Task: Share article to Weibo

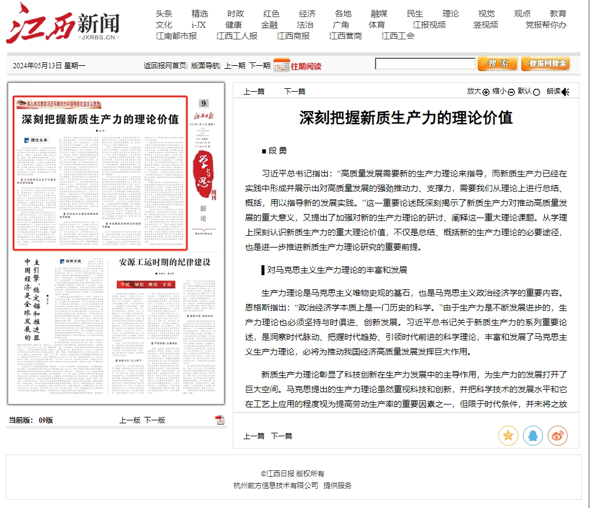Action: pyautogui.click(x=557, y=436)
